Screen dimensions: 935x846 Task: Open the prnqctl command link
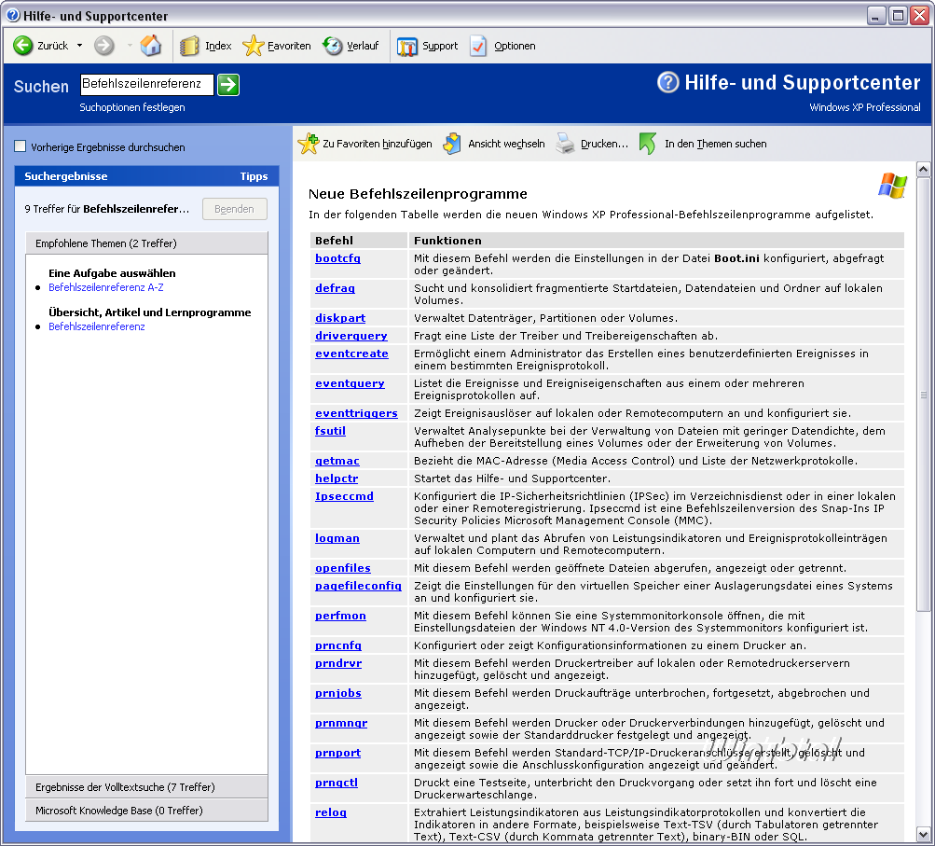pos(337,783)
